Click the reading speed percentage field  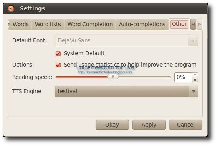click(183, 77)
